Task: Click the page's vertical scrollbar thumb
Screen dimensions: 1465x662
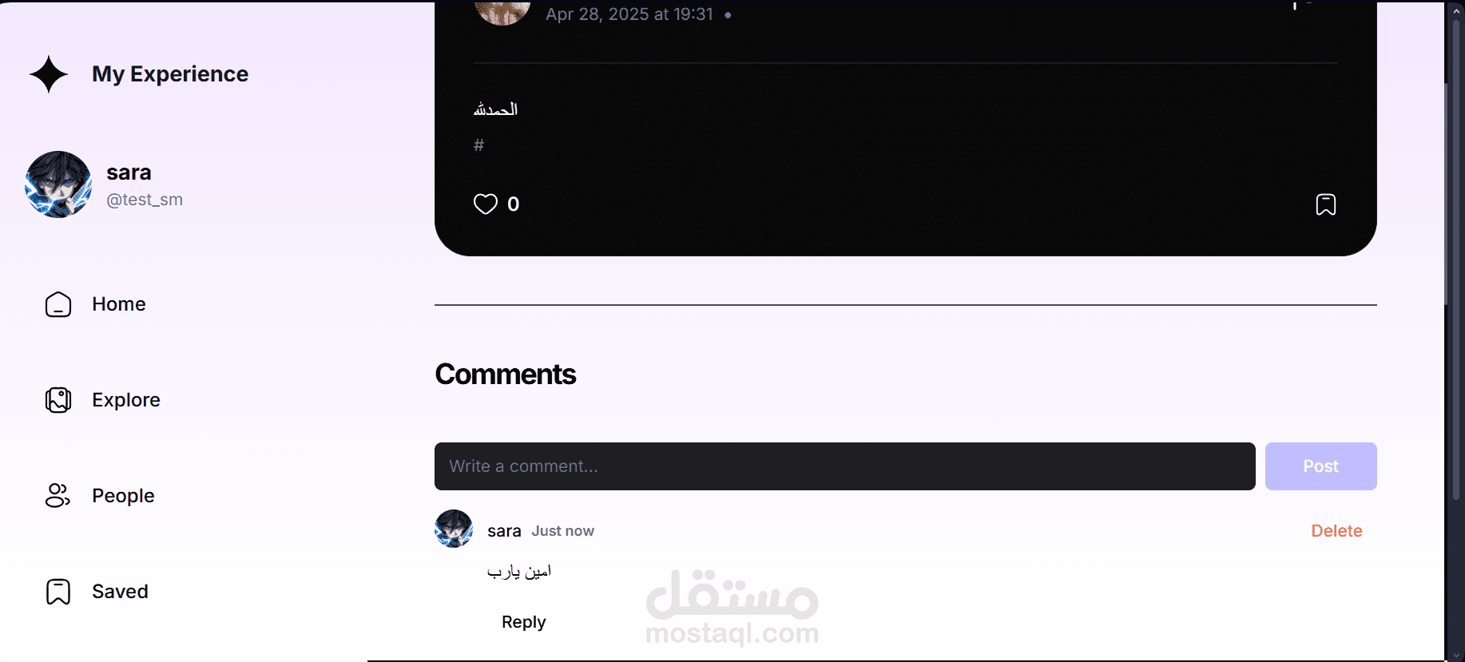Action: 1456,260
